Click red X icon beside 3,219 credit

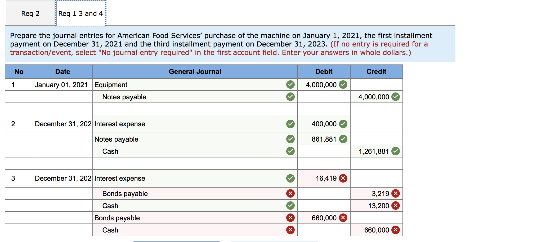coord(395,193)
